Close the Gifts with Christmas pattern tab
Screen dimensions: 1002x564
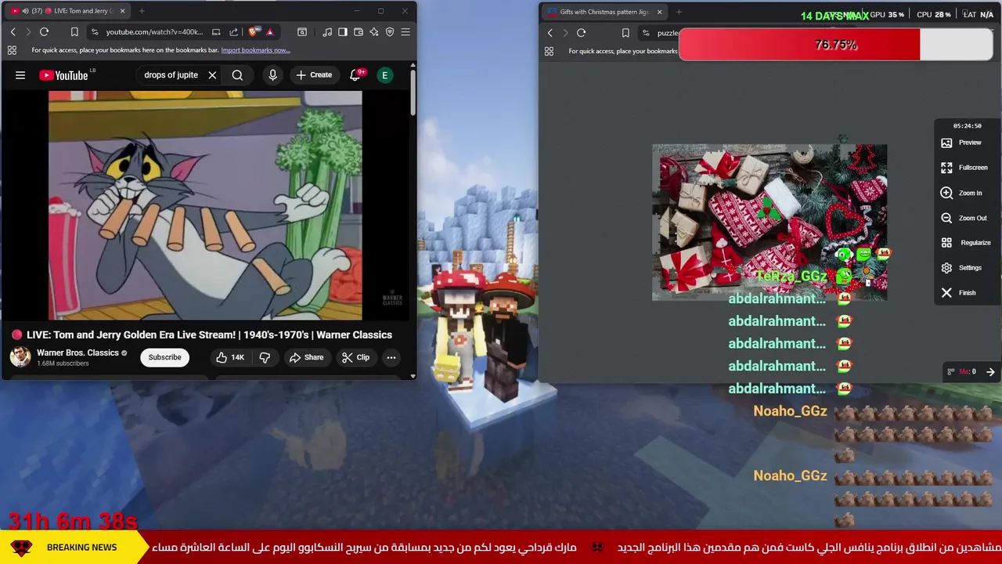(659, 12)
